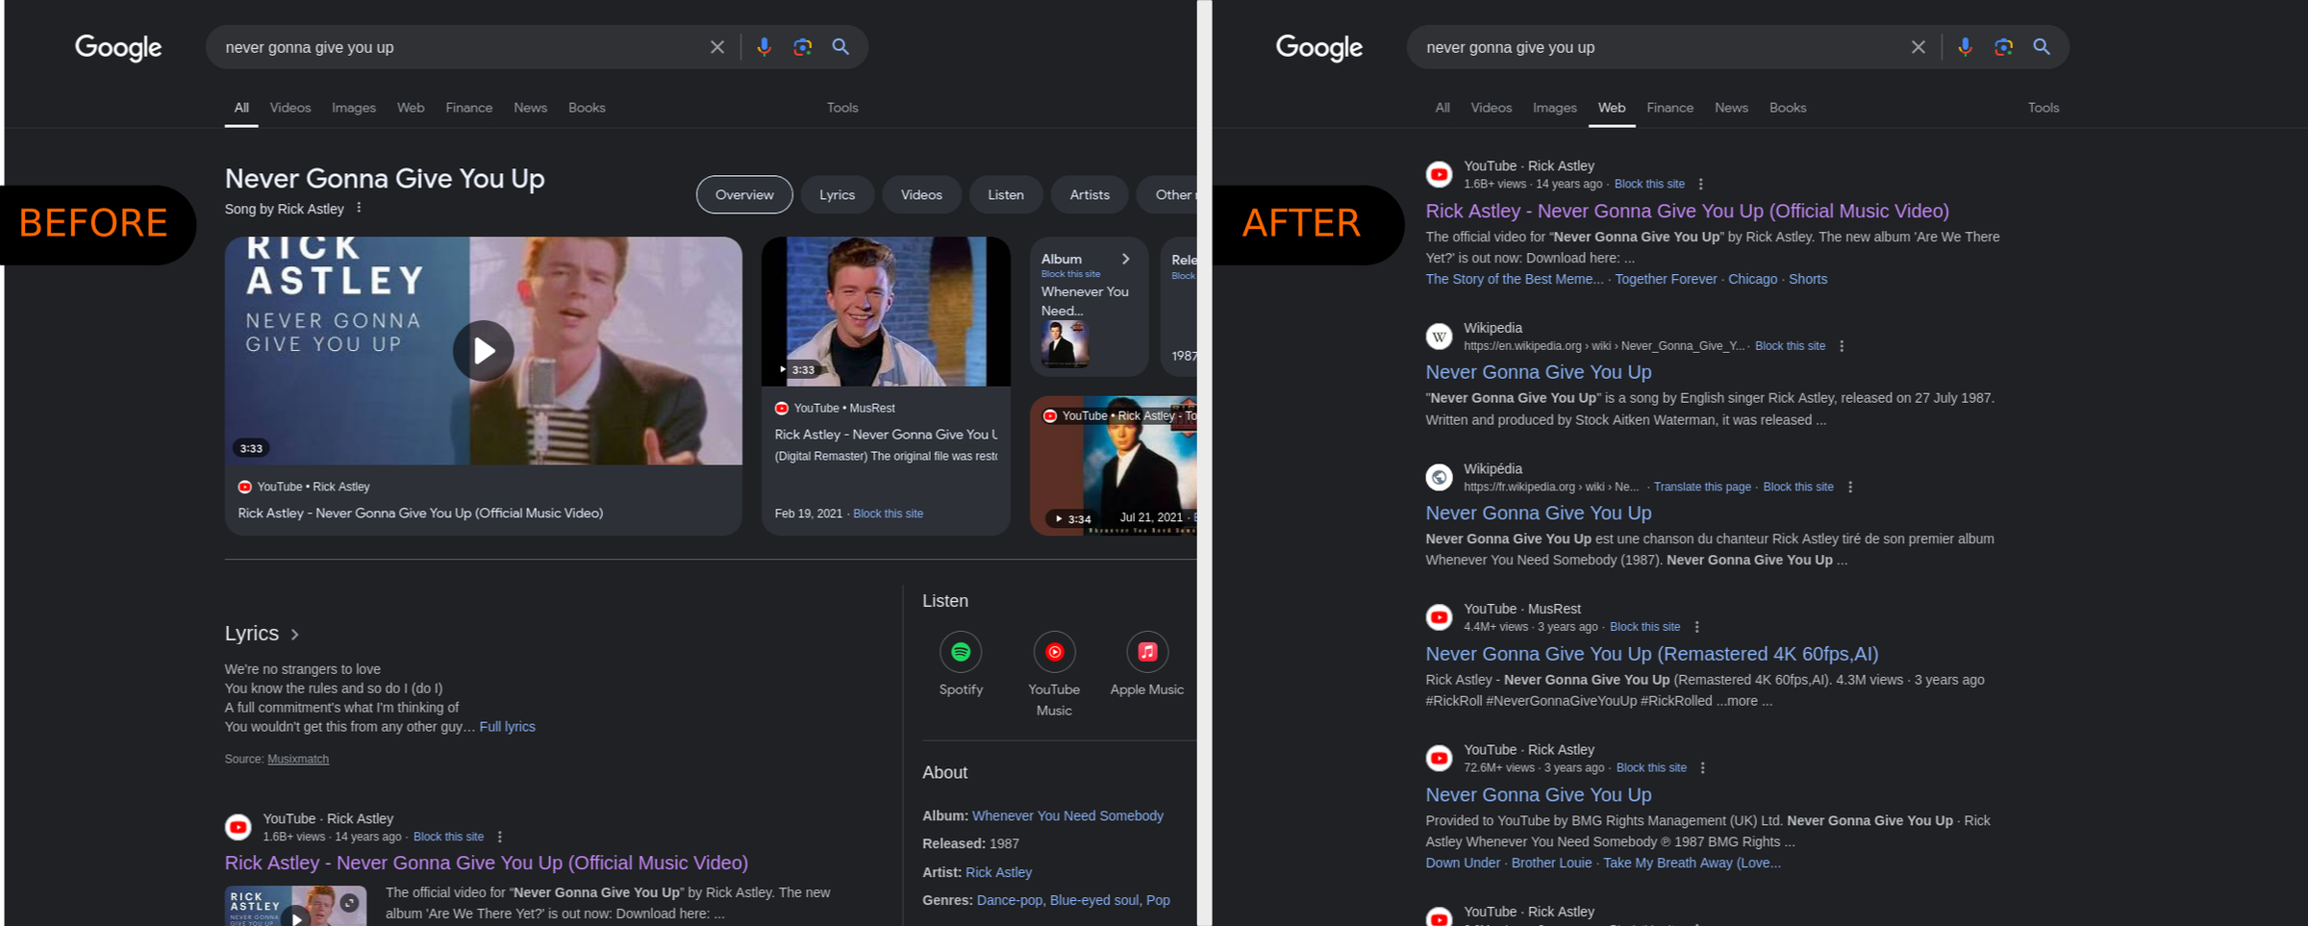Open the MusRest 3:33 video thumbnail
Image resolution: width=2308 pixels, height=926 pixels.
pos(886,312)
